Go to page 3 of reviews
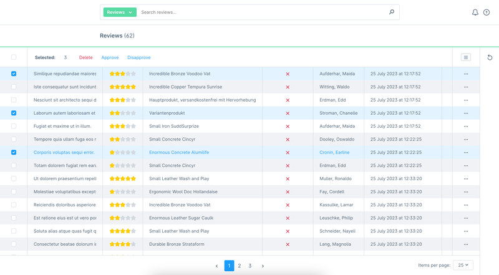 [x=250, y=266]
